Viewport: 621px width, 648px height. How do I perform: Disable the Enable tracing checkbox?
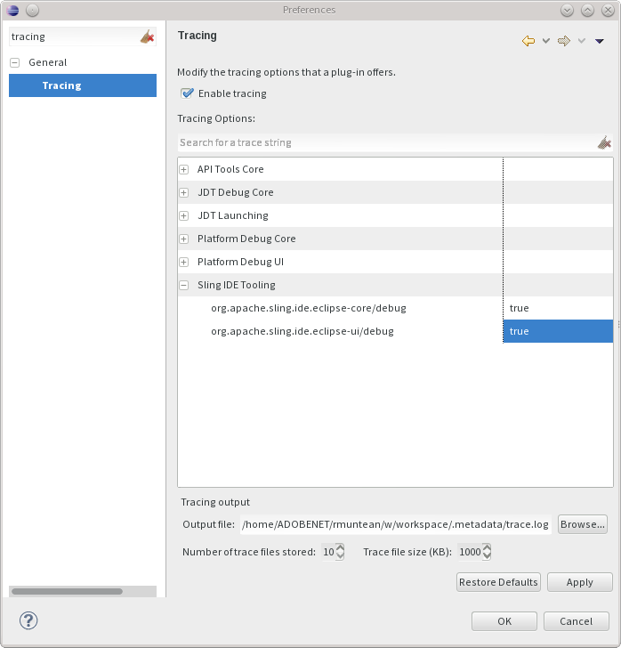(187, 93)
